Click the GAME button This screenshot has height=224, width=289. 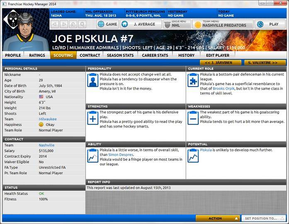[x=108, y=24]
